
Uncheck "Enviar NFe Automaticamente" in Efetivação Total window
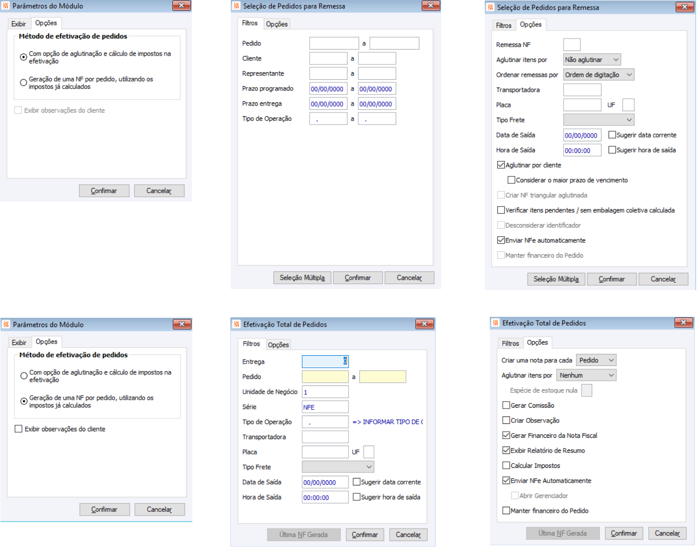point(506,481)
